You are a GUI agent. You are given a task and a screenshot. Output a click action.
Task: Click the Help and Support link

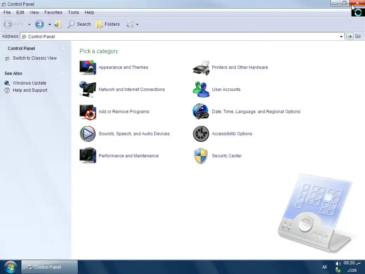(30, 90)
